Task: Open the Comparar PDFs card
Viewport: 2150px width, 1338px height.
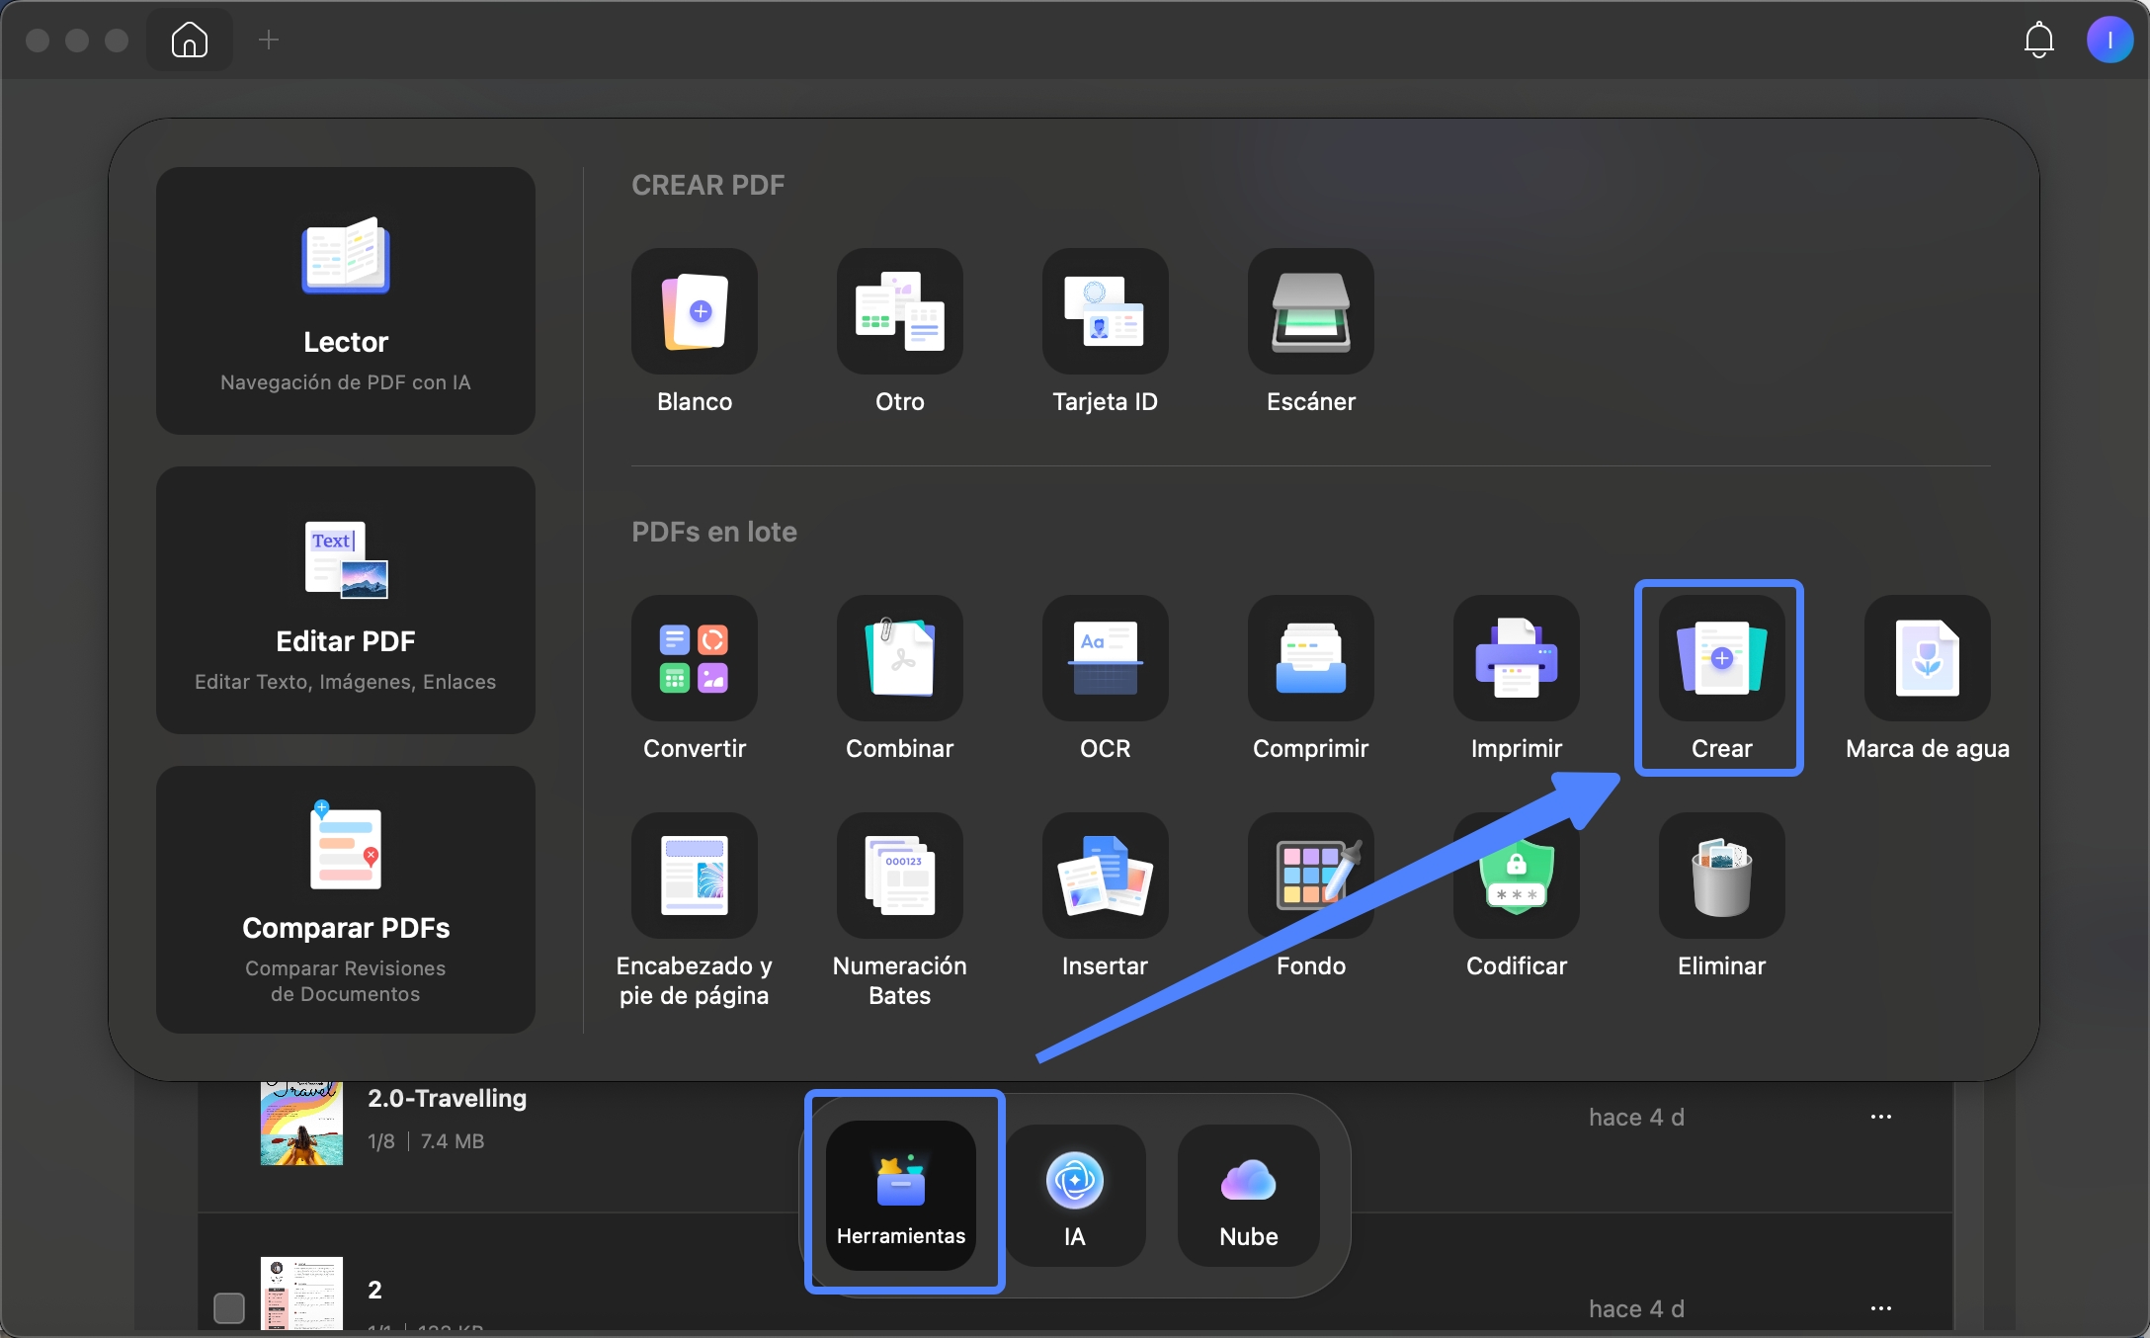Action: [x=346, y=899]
